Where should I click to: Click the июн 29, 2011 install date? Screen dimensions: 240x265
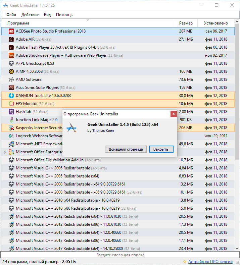[216, 136]
